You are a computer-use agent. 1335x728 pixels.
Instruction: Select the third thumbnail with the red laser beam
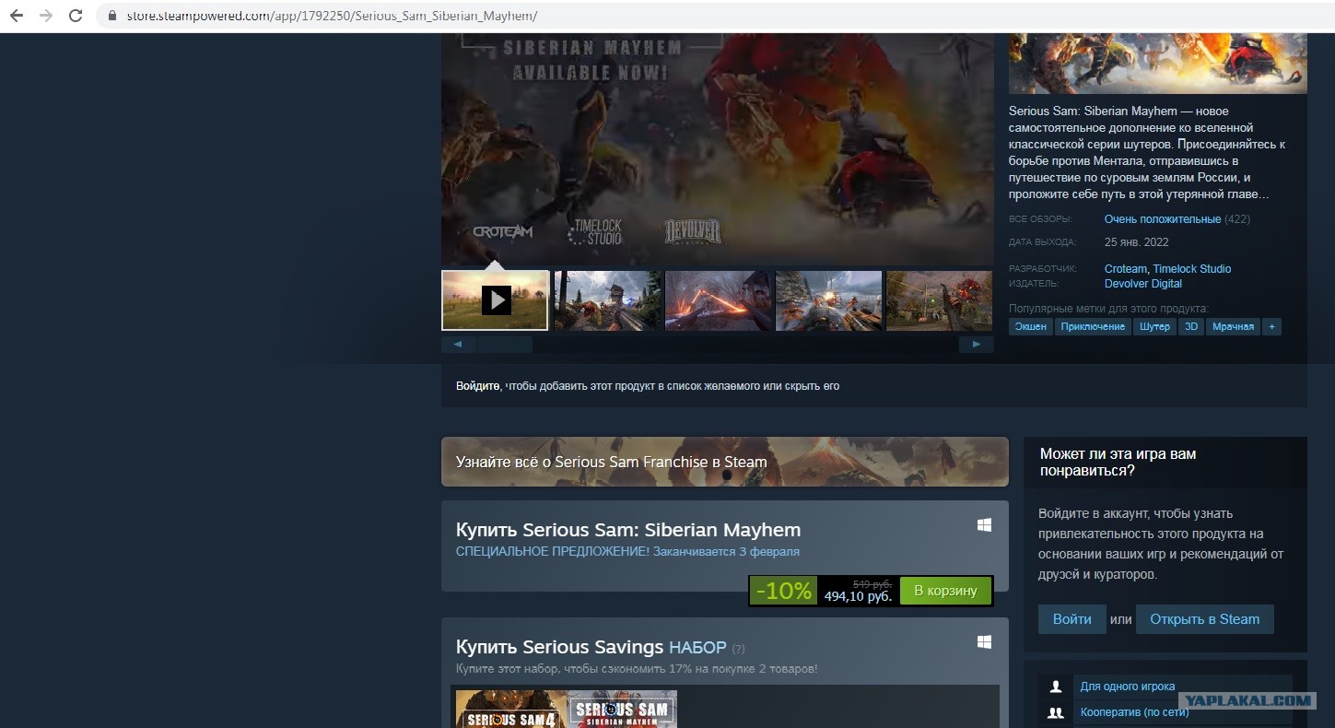point(719,300)
